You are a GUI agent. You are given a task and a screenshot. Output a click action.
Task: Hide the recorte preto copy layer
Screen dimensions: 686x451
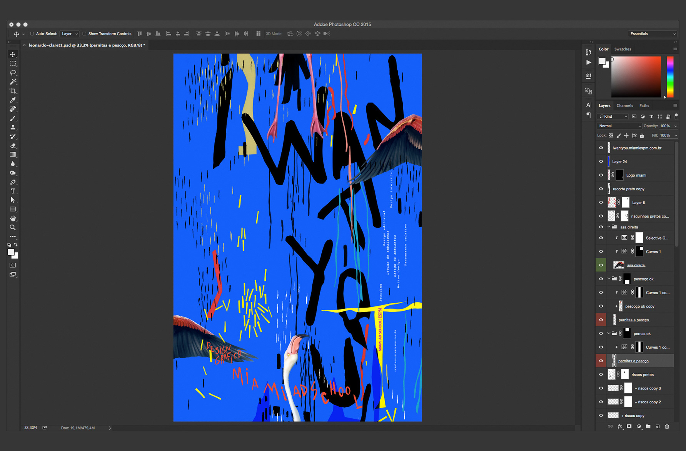click(601, 189)
